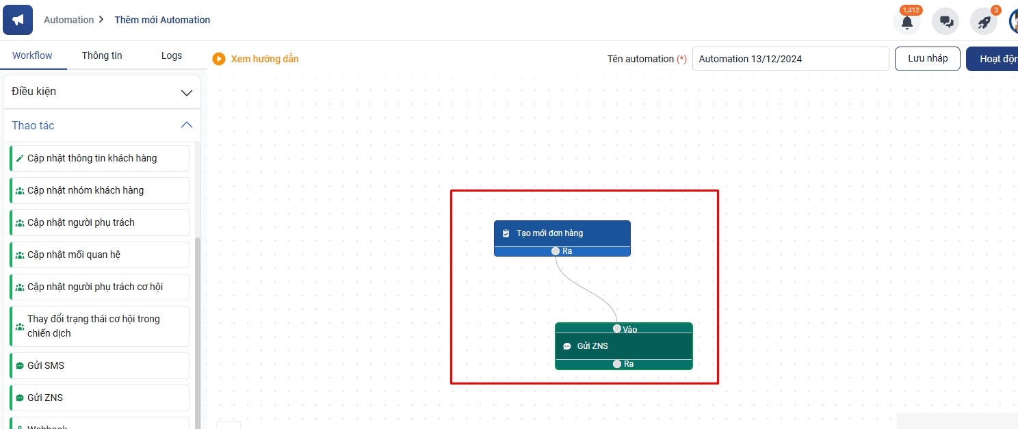Click the Automation breadcrumb link
The width and height of the screenshot is (1018, 429).
point(68,20)
